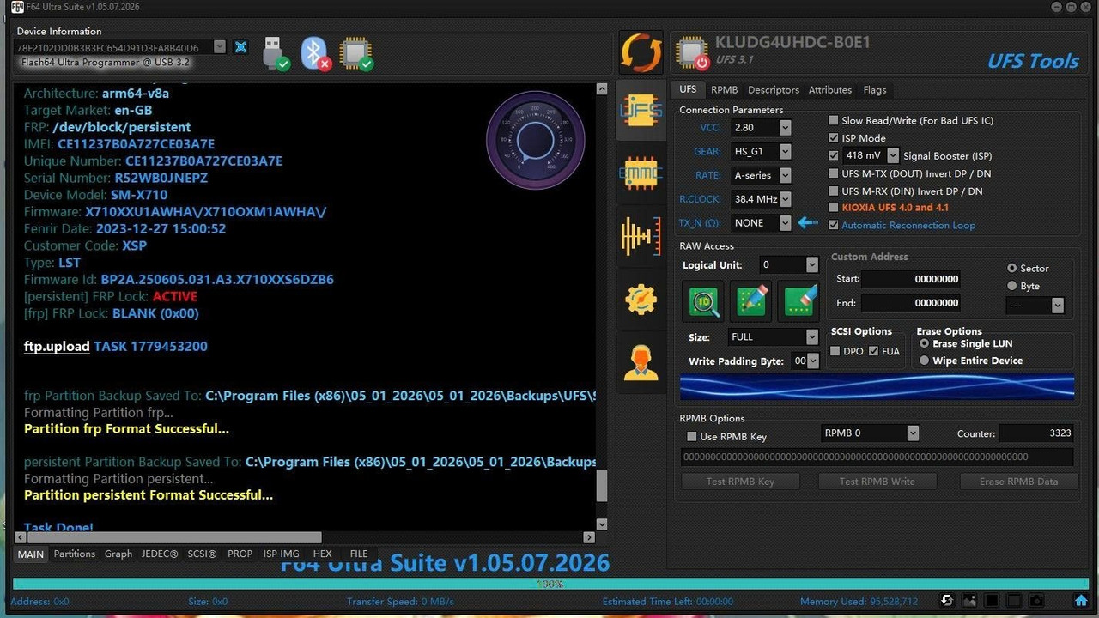The image size is (1099, 618).
Task: Enable the DPO SCSI option
Action: coord(835,351)
